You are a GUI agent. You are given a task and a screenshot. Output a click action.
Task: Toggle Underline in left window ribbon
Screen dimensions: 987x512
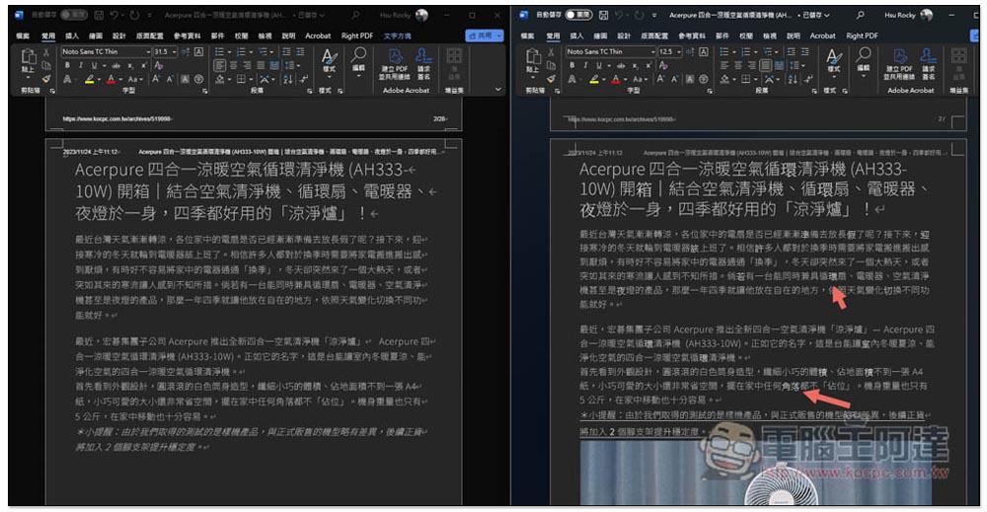click(95, 65)
